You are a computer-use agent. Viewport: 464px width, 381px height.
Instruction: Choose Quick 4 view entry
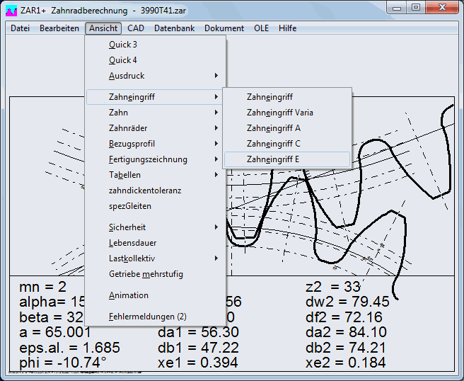[123, 60]
